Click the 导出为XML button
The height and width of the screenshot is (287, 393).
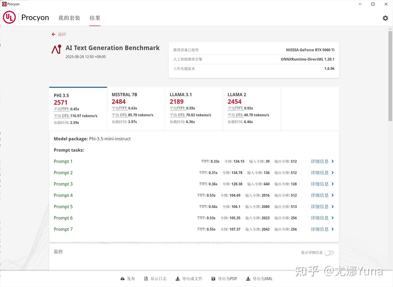point(259,279)
